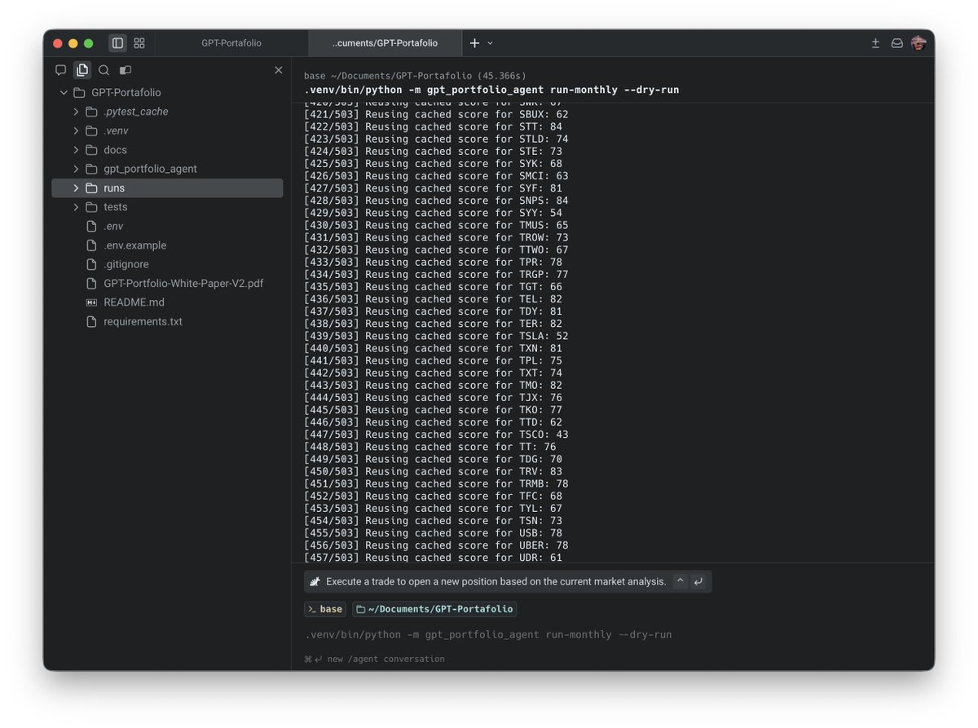The width and height of the screenshot is (978, 728).
Task: Expand the runs folder chevron
Action: (x=76, y=188)
